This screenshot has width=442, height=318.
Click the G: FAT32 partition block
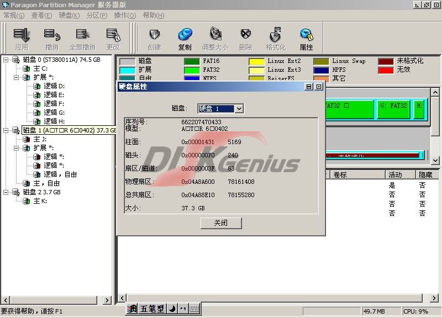click(x=393, y=108)
